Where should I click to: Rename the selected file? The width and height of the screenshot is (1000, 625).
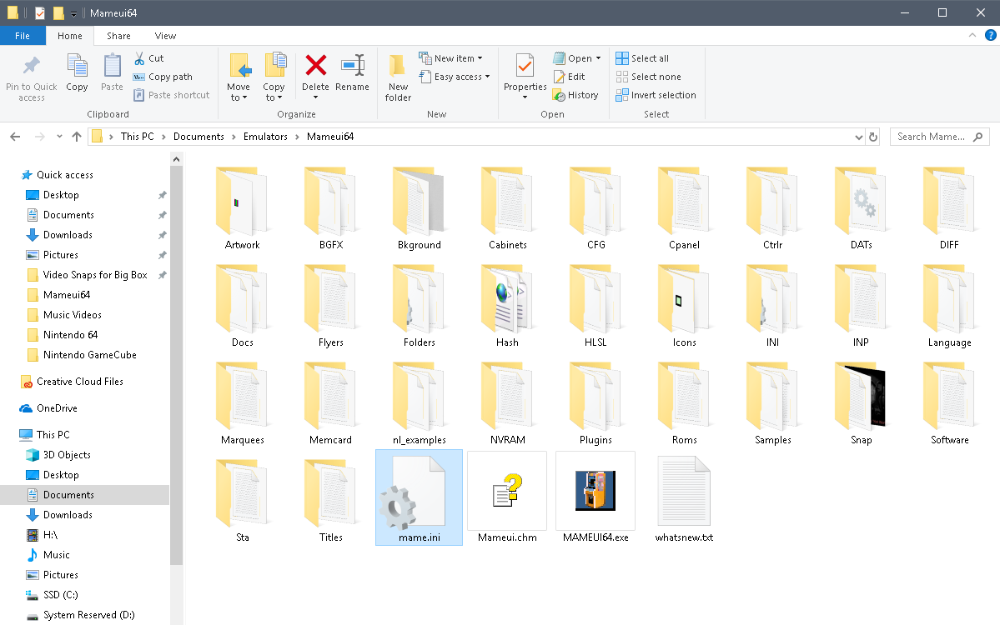(352, 73)
